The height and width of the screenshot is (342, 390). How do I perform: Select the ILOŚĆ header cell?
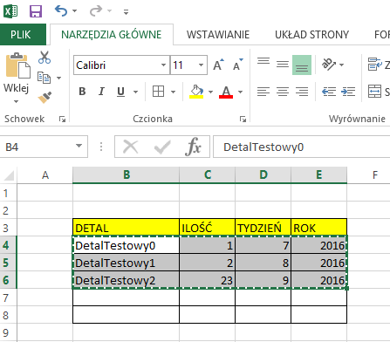pos(207,227)
